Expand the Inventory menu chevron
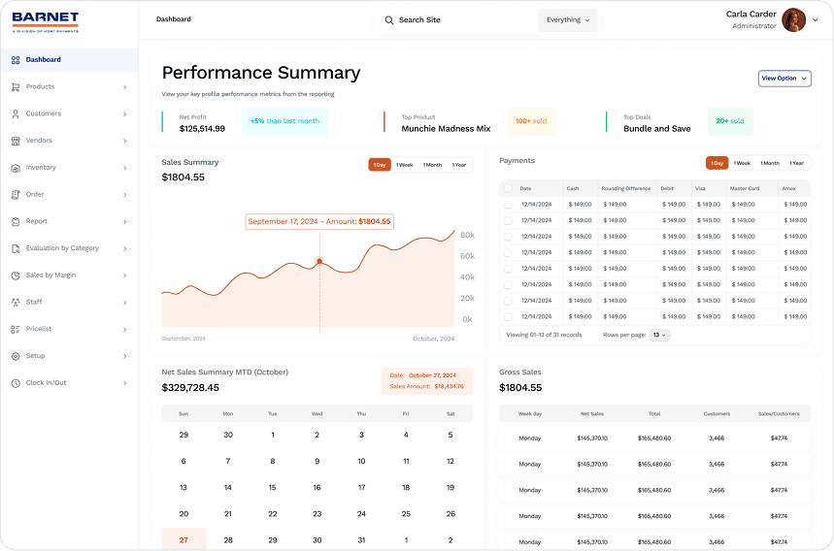The width and height of the screenshot is (834, 551). (125, 168)
